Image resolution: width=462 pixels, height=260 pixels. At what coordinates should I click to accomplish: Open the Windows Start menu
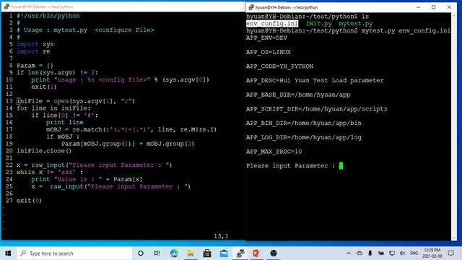click(x=8, y=253)
